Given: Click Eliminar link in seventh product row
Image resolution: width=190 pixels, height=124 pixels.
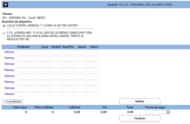Looking at the screenshot, I should [10, 88].
